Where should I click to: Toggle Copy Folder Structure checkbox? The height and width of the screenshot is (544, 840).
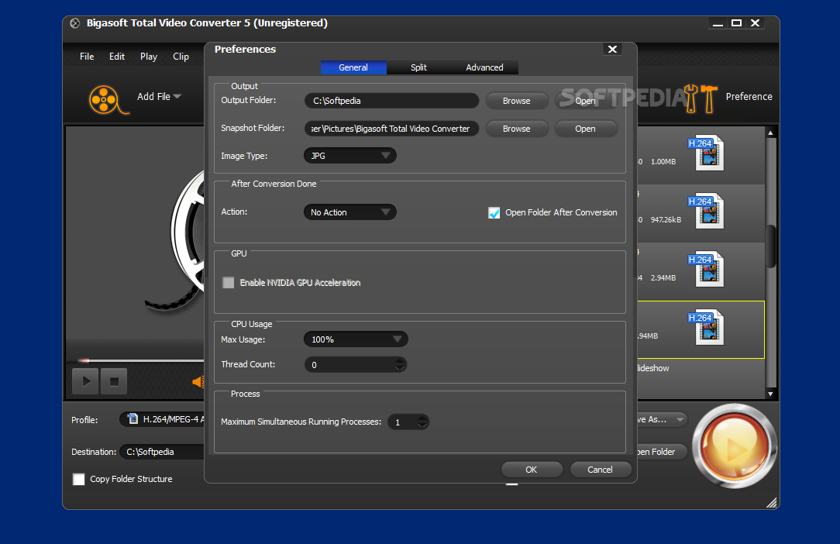click(79, 479)
